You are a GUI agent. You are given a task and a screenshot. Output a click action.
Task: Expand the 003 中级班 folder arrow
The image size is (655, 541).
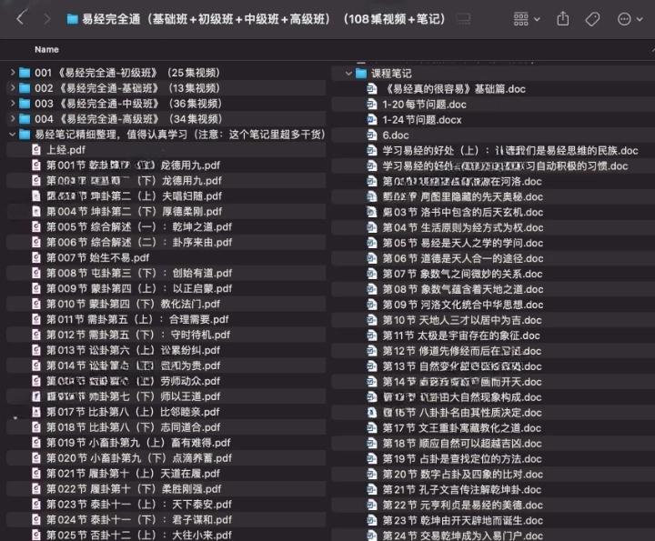click(x=12, y=104)
